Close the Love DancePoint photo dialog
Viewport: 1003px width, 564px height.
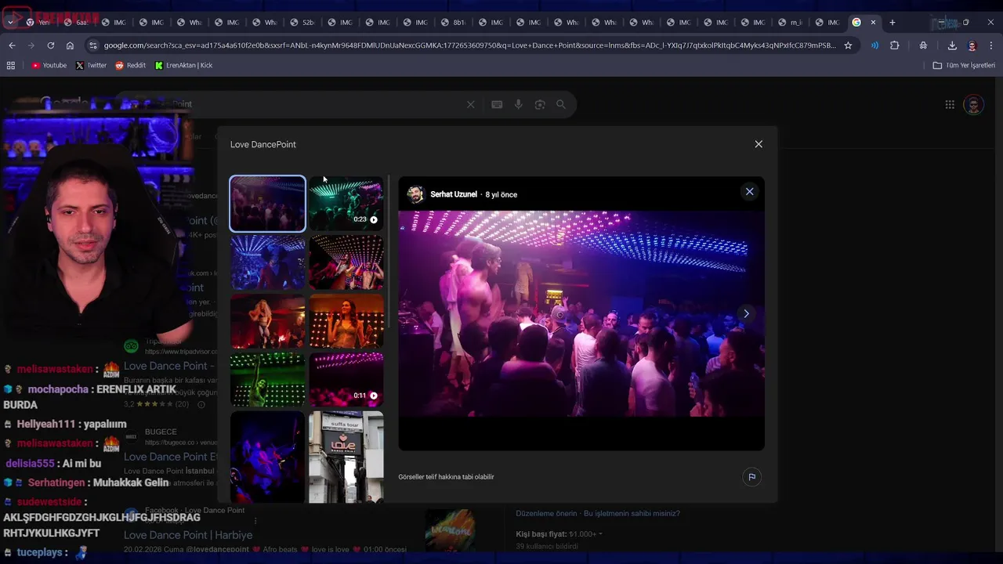click(759, 144)
